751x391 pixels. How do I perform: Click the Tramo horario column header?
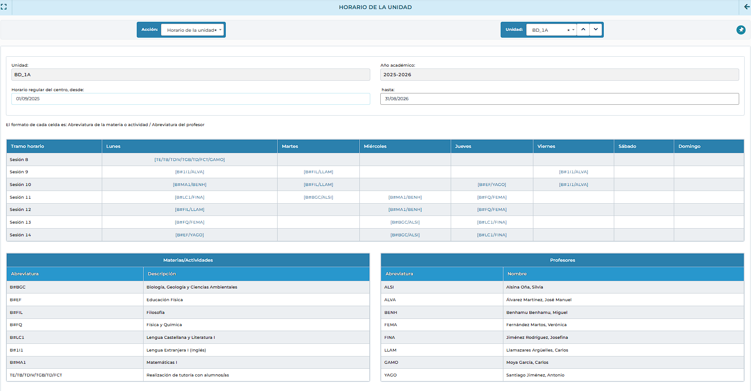click(54, 147)
